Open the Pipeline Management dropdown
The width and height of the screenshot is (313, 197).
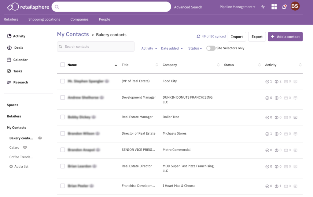(x=237, y=7)
